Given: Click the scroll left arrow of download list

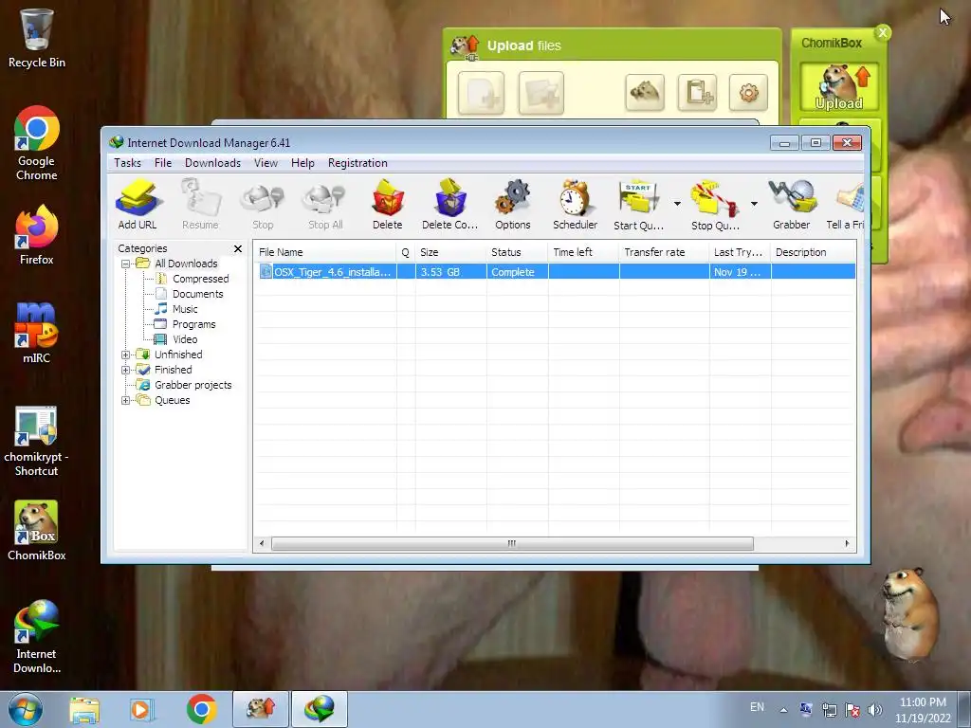Looking at the screenshot, I should [262, 543].
